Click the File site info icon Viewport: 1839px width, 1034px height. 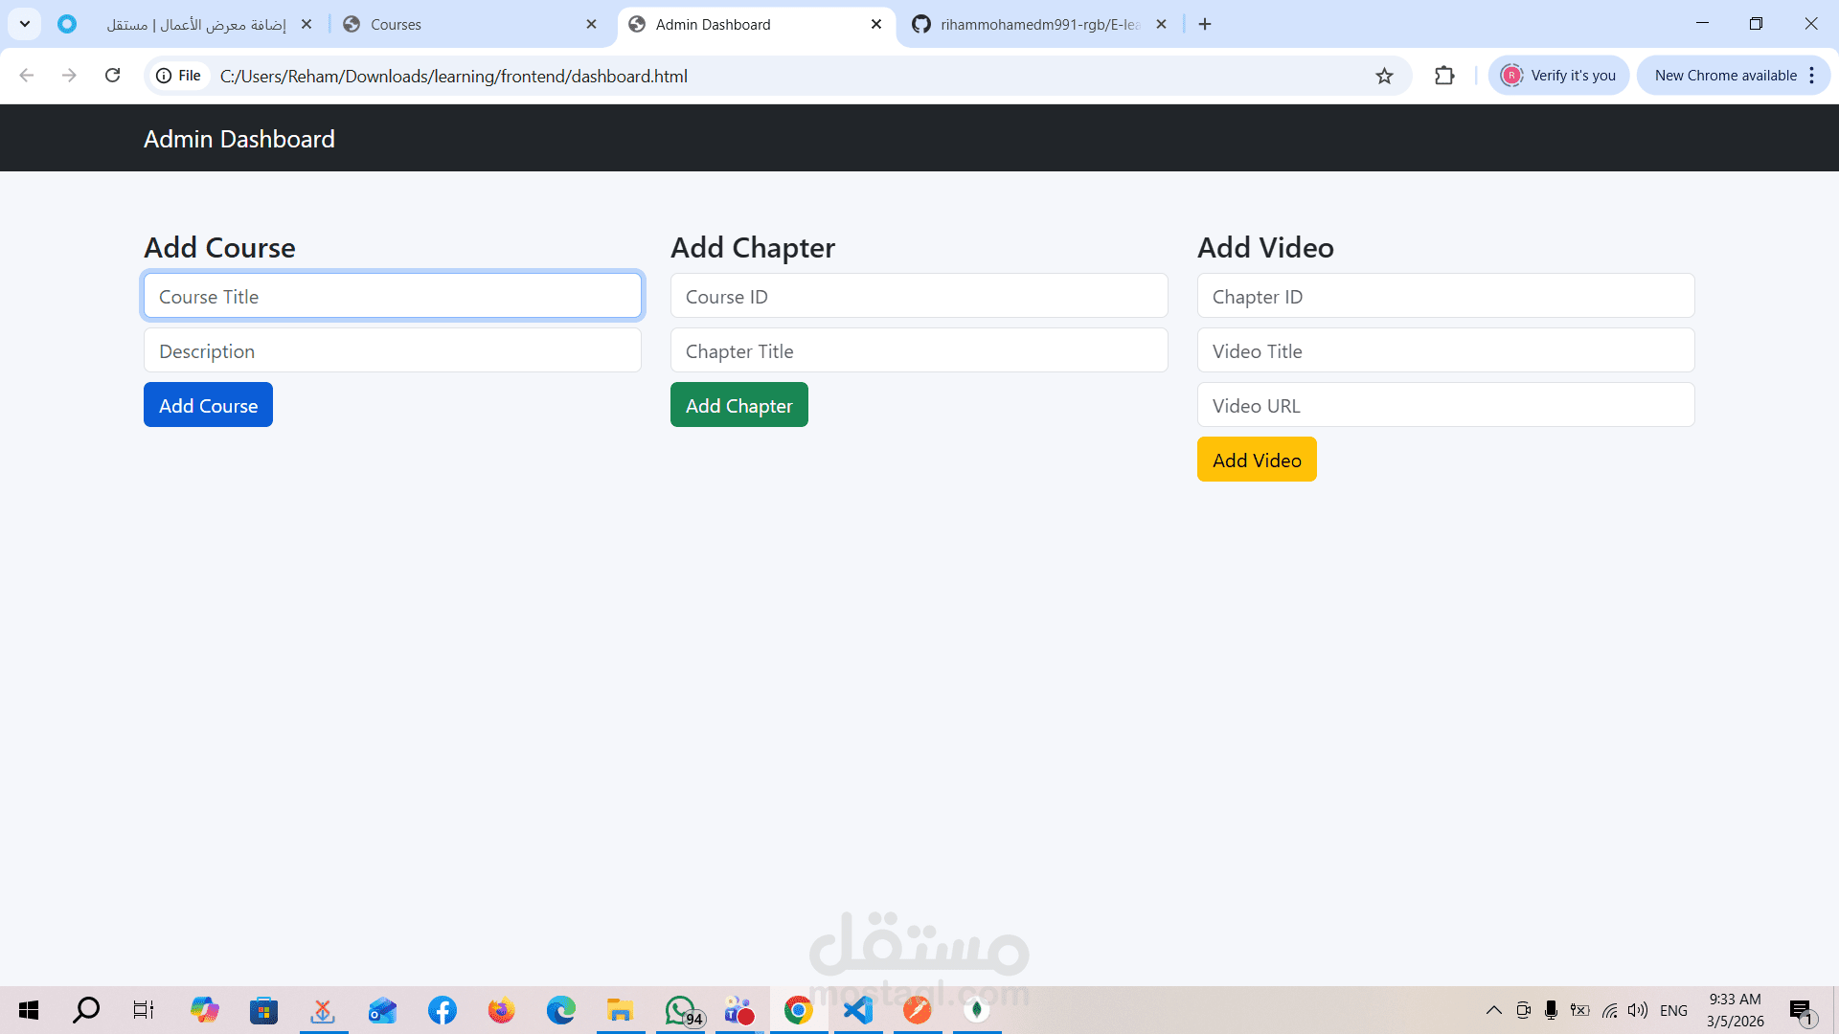pyautogui.click(x=179, y=76)
